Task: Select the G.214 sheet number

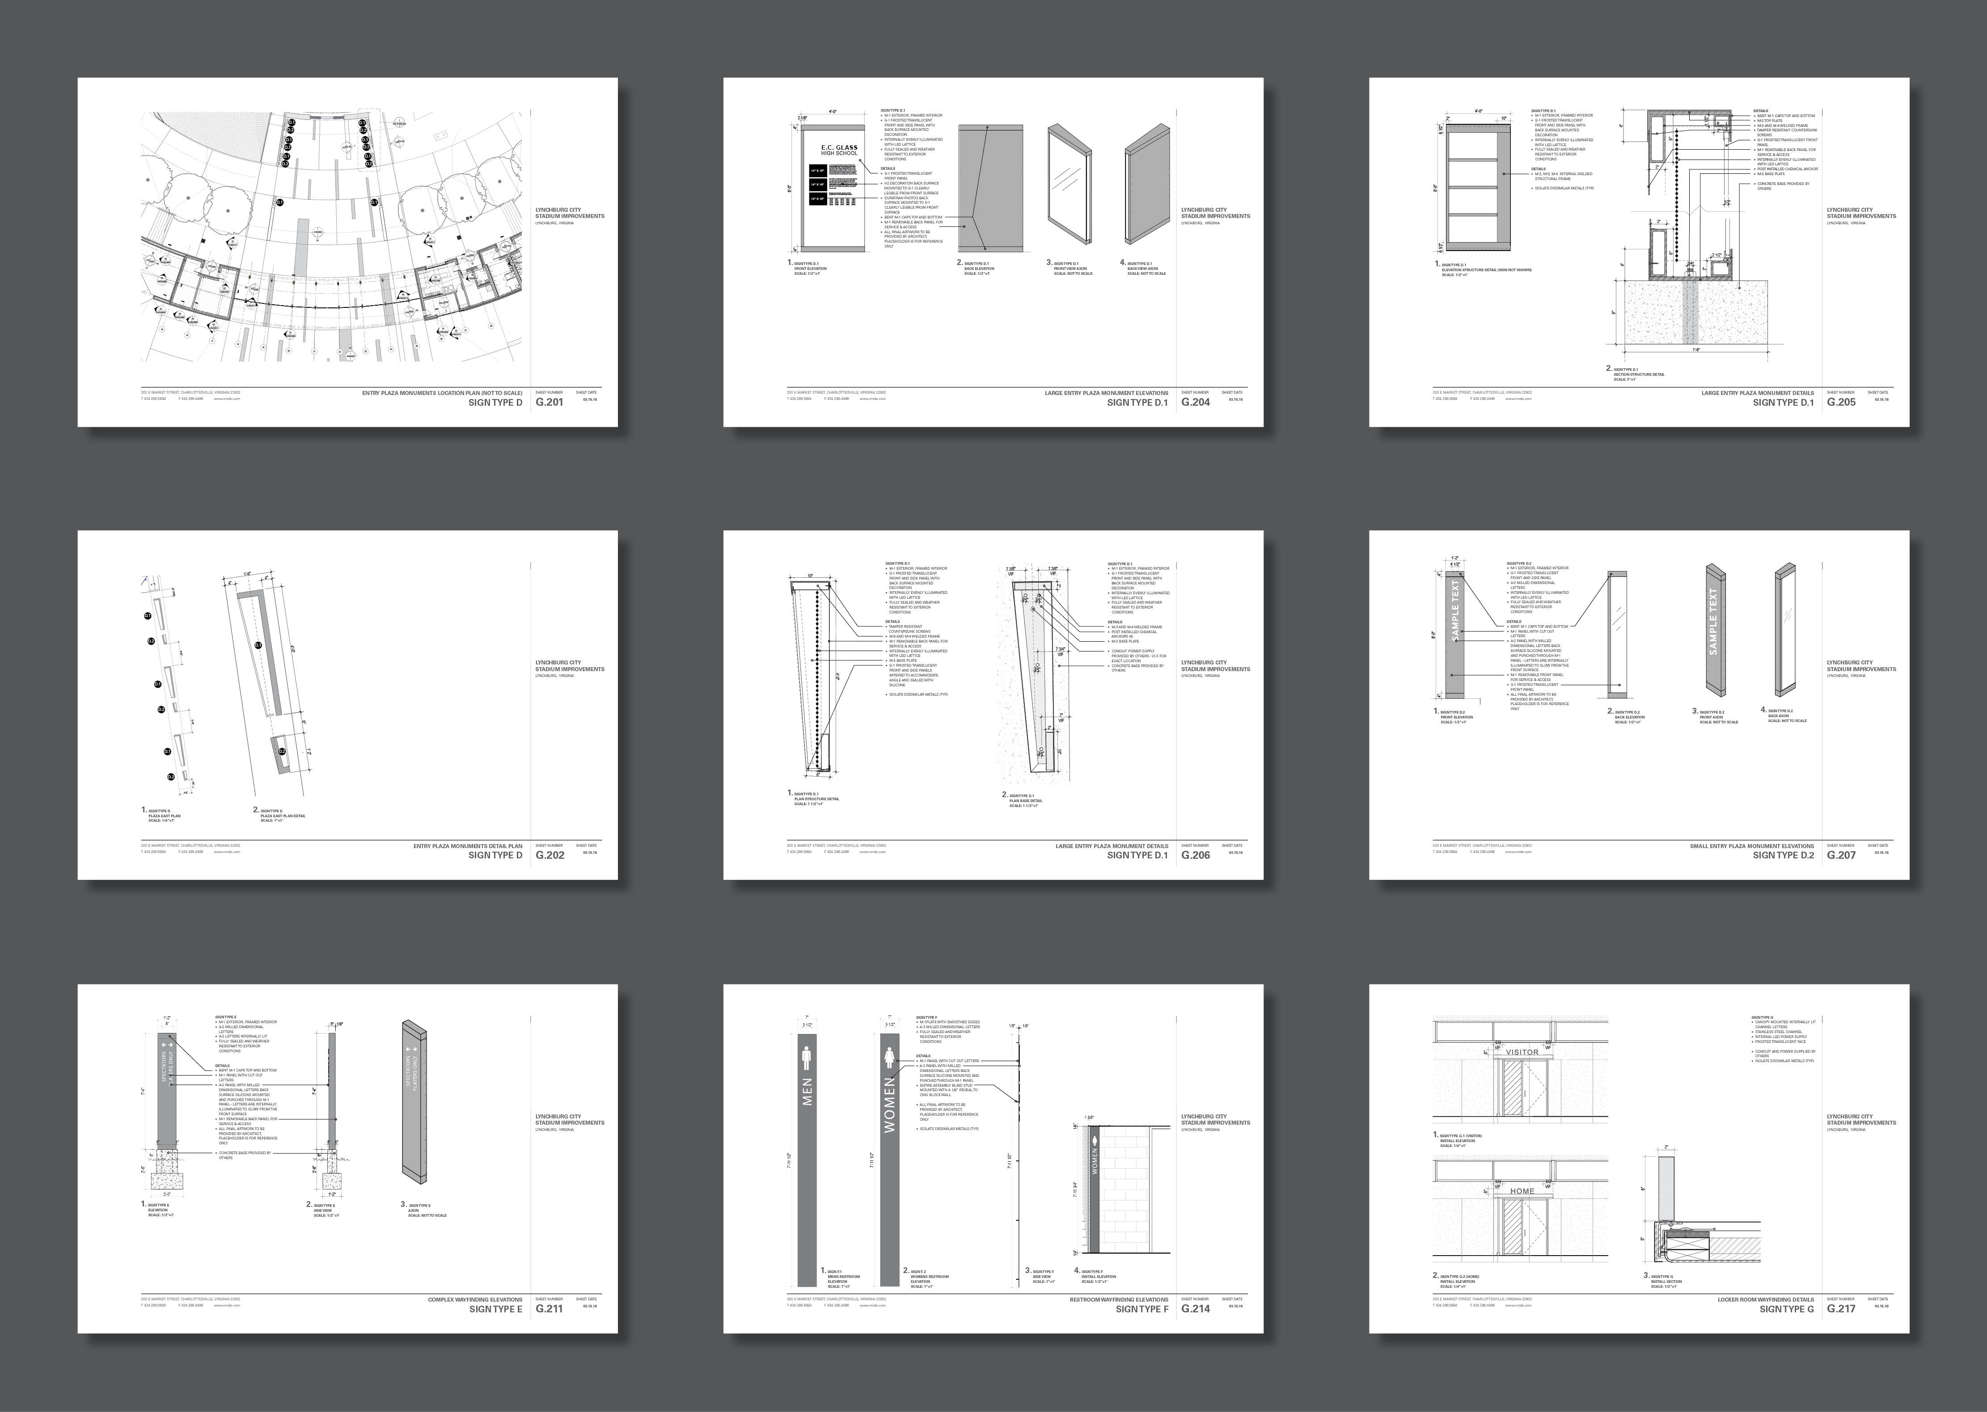Action: tap(1195, 1308)
